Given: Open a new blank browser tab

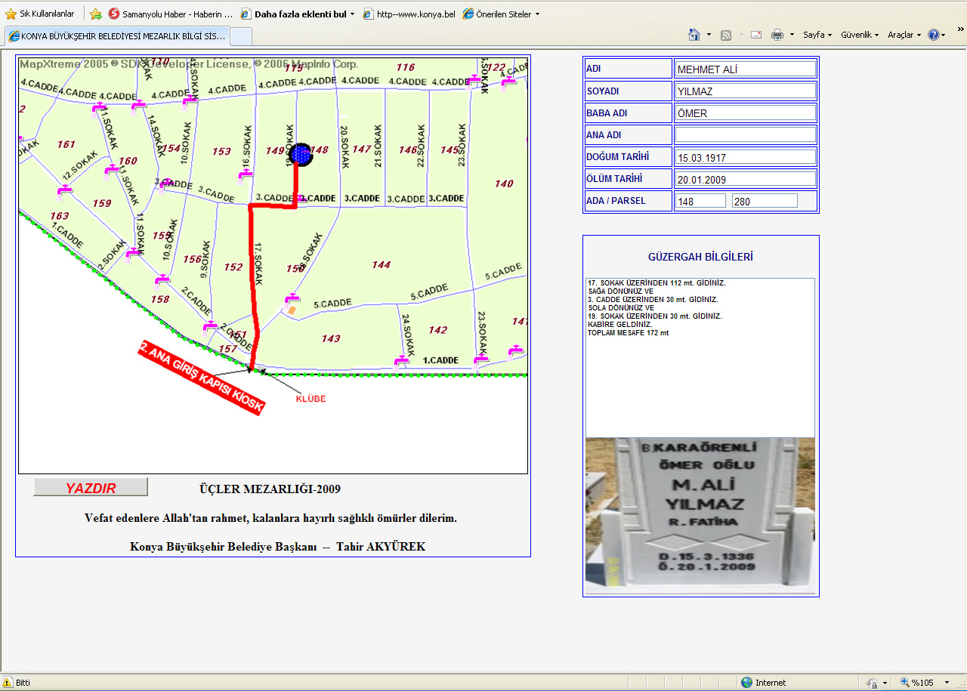Looking at the screenshot, I should [240, 35].
